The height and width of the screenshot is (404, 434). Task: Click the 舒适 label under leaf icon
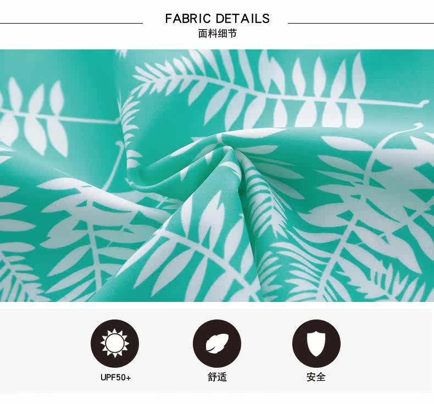(x=218, y=377)
